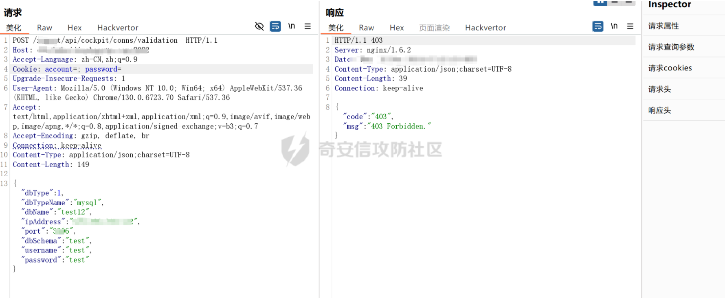This screenshot has height=298, width=725.
Task: Click response Connection: keep-alive header
Action: (379, 88)
